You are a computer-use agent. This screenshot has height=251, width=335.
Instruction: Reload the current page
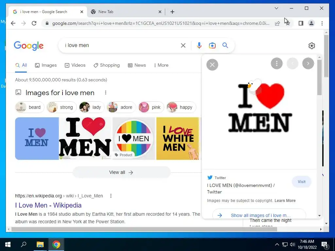pos(34,23)
